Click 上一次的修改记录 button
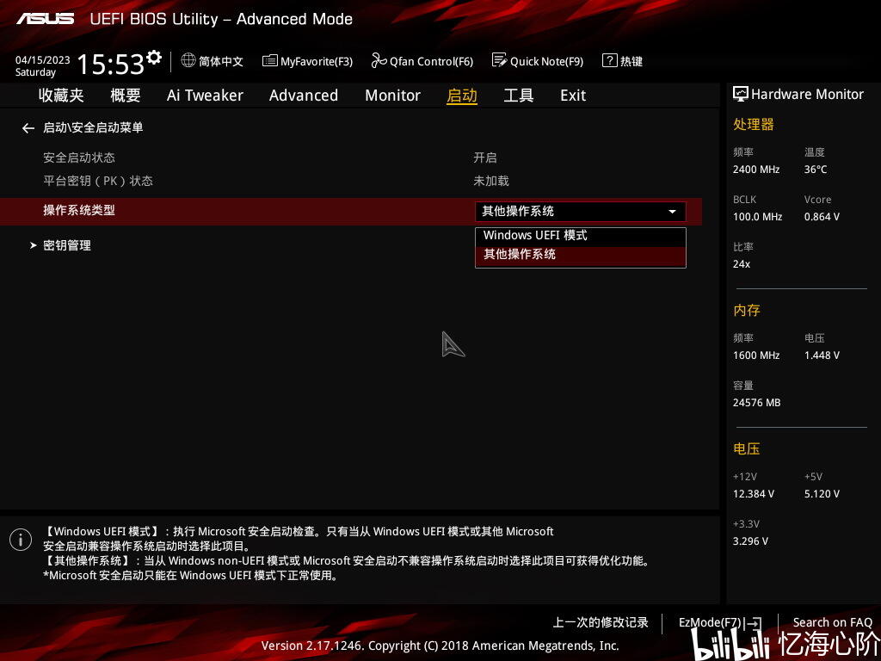This screenshot has width=881, height=661. (600, 622)
